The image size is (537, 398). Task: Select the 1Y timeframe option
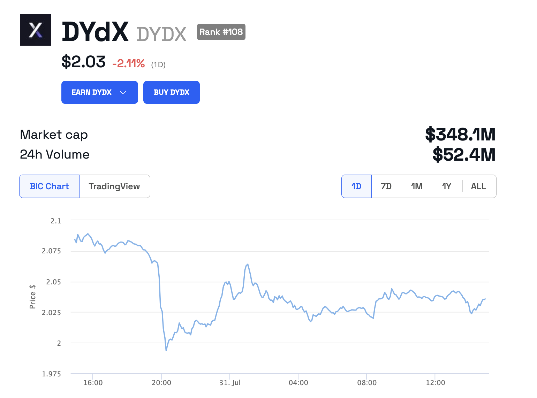[x=447, y=186]
